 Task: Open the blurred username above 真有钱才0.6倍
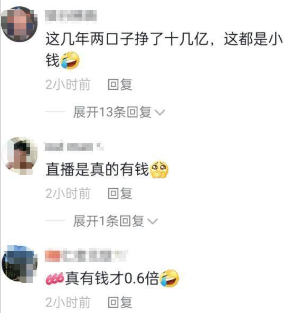coord(86,255)
